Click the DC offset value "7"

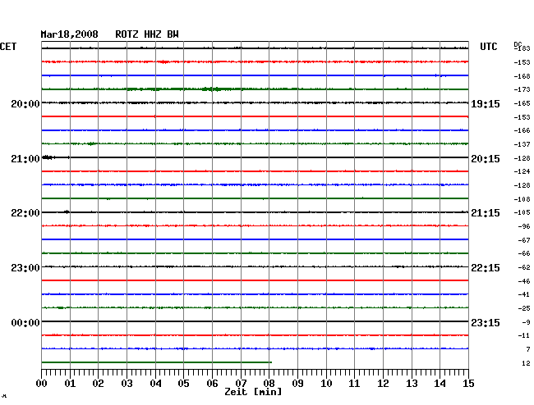(528, 349)
